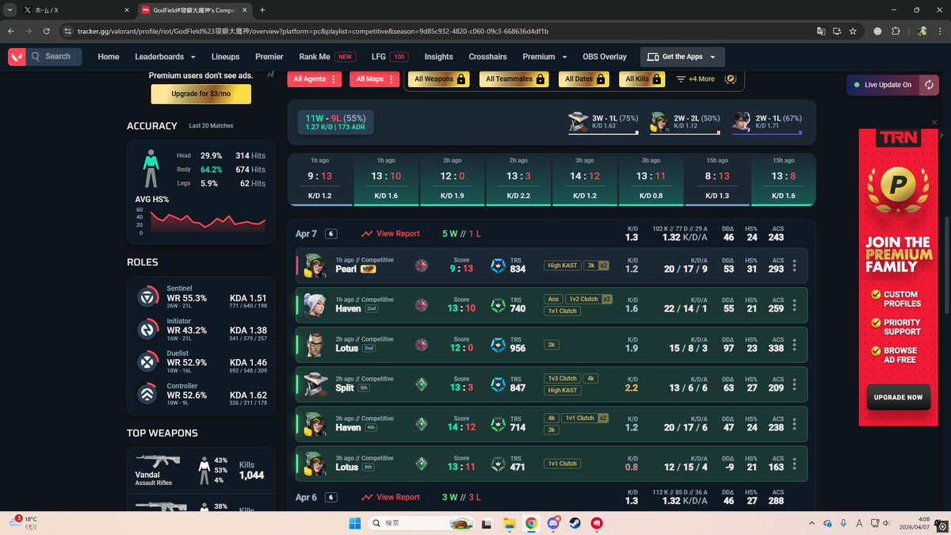Click the Killjoy agent portrait in Pearl row
This screenshot has height=535, width=951.
(x=315, y=266)
